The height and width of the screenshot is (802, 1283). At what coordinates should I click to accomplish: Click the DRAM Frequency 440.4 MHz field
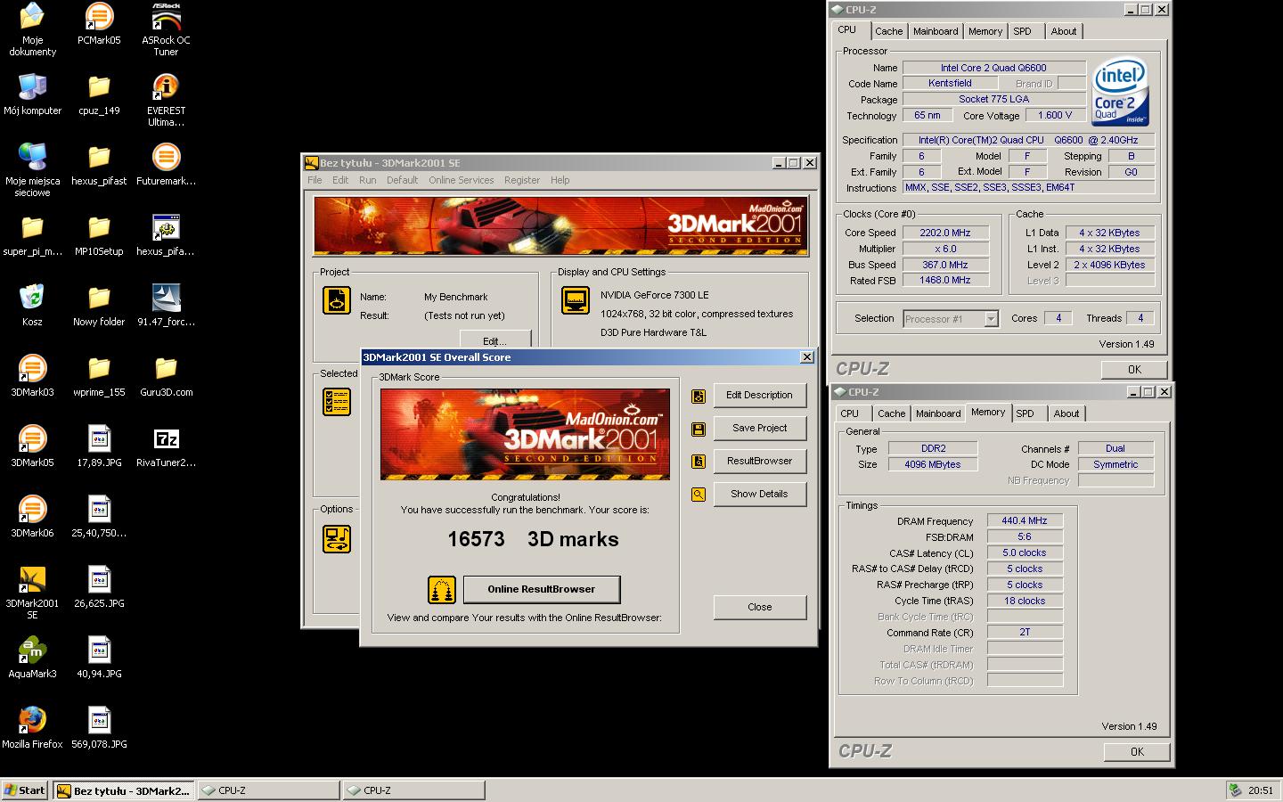[1025, 521]
